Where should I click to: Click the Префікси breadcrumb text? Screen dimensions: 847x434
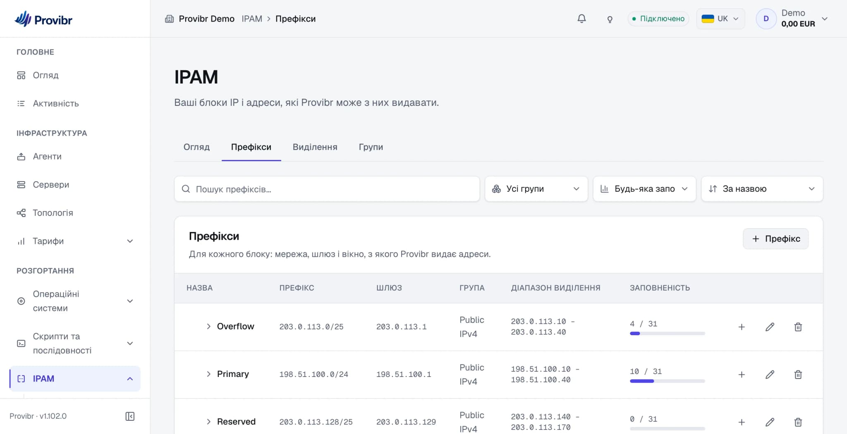295,19
